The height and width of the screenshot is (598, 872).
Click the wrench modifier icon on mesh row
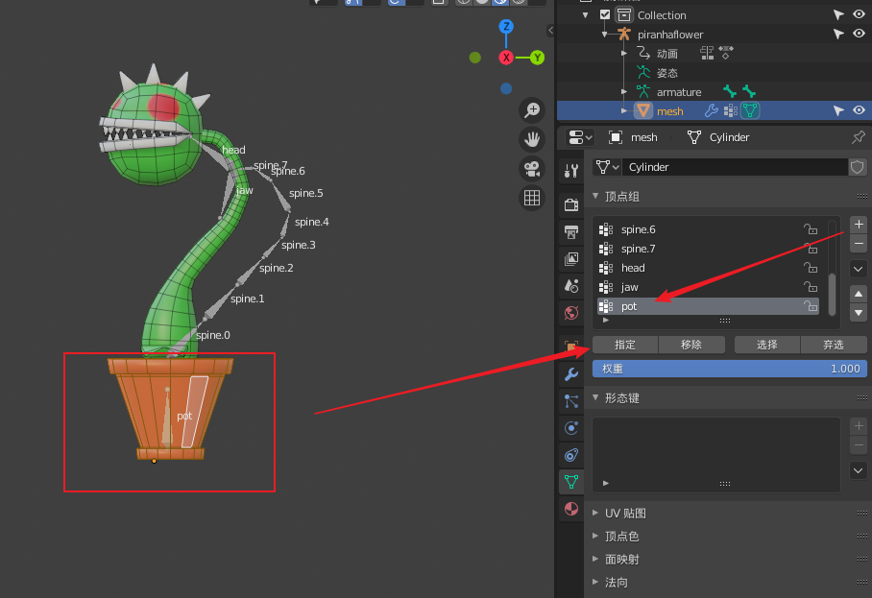712,110
